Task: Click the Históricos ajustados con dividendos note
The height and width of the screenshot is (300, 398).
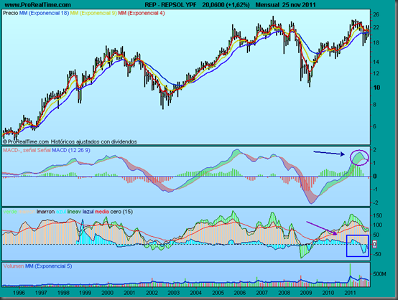Action: coord(94,141)
